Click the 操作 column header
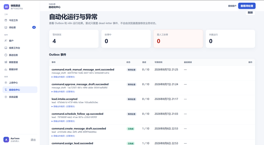The image size is (264, 145). [x=250, y=62]
